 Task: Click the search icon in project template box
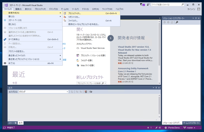click(x=103, y=83)
